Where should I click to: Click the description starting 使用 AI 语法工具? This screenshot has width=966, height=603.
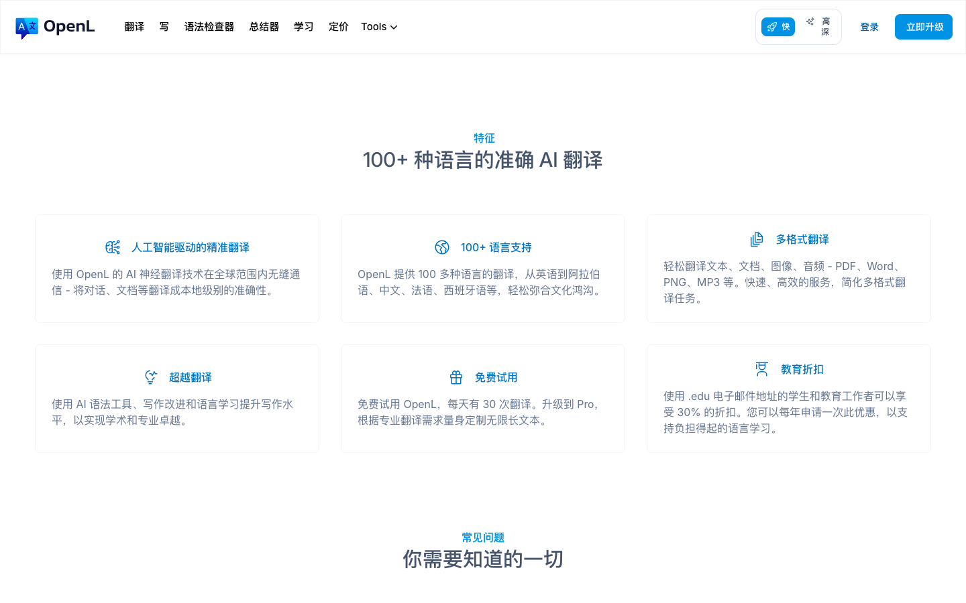(172, 412)
